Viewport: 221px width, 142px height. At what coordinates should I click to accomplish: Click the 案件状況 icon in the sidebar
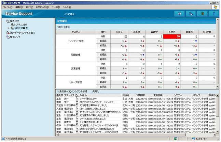click(8, 21)
